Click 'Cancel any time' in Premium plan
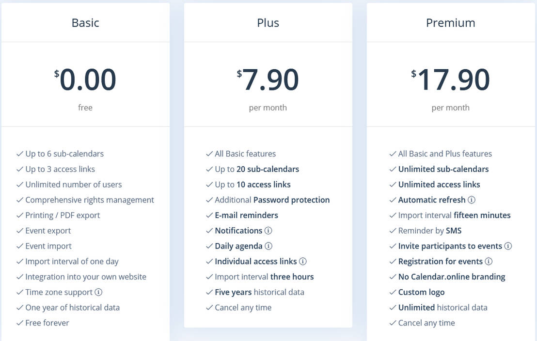The height and width of the screenshot is (341, 537). pyautogui.click(x=426, y=323)
